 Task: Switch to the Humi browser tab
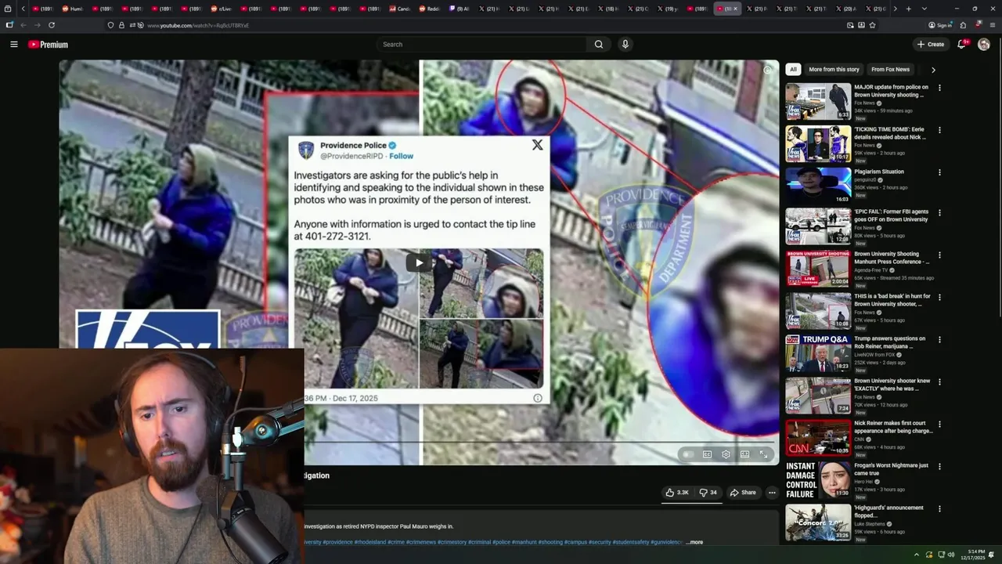(x=73, y=9)
